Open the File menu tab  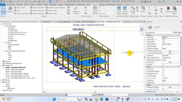[x=3, y=5]
